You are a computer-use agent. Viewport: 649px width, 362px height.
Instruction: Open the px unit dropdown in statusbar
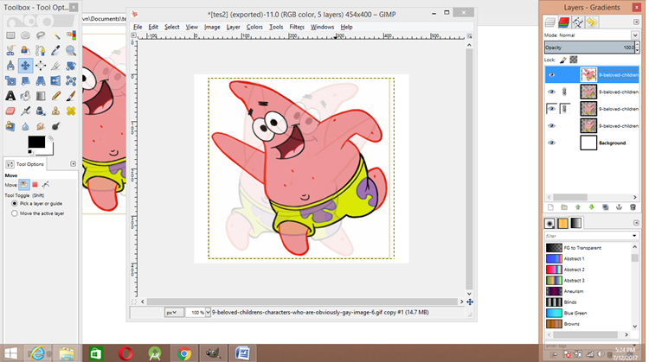point(173,313)
